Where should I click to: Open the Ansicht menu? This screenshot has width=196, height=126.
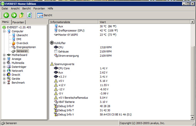point(15,9)
